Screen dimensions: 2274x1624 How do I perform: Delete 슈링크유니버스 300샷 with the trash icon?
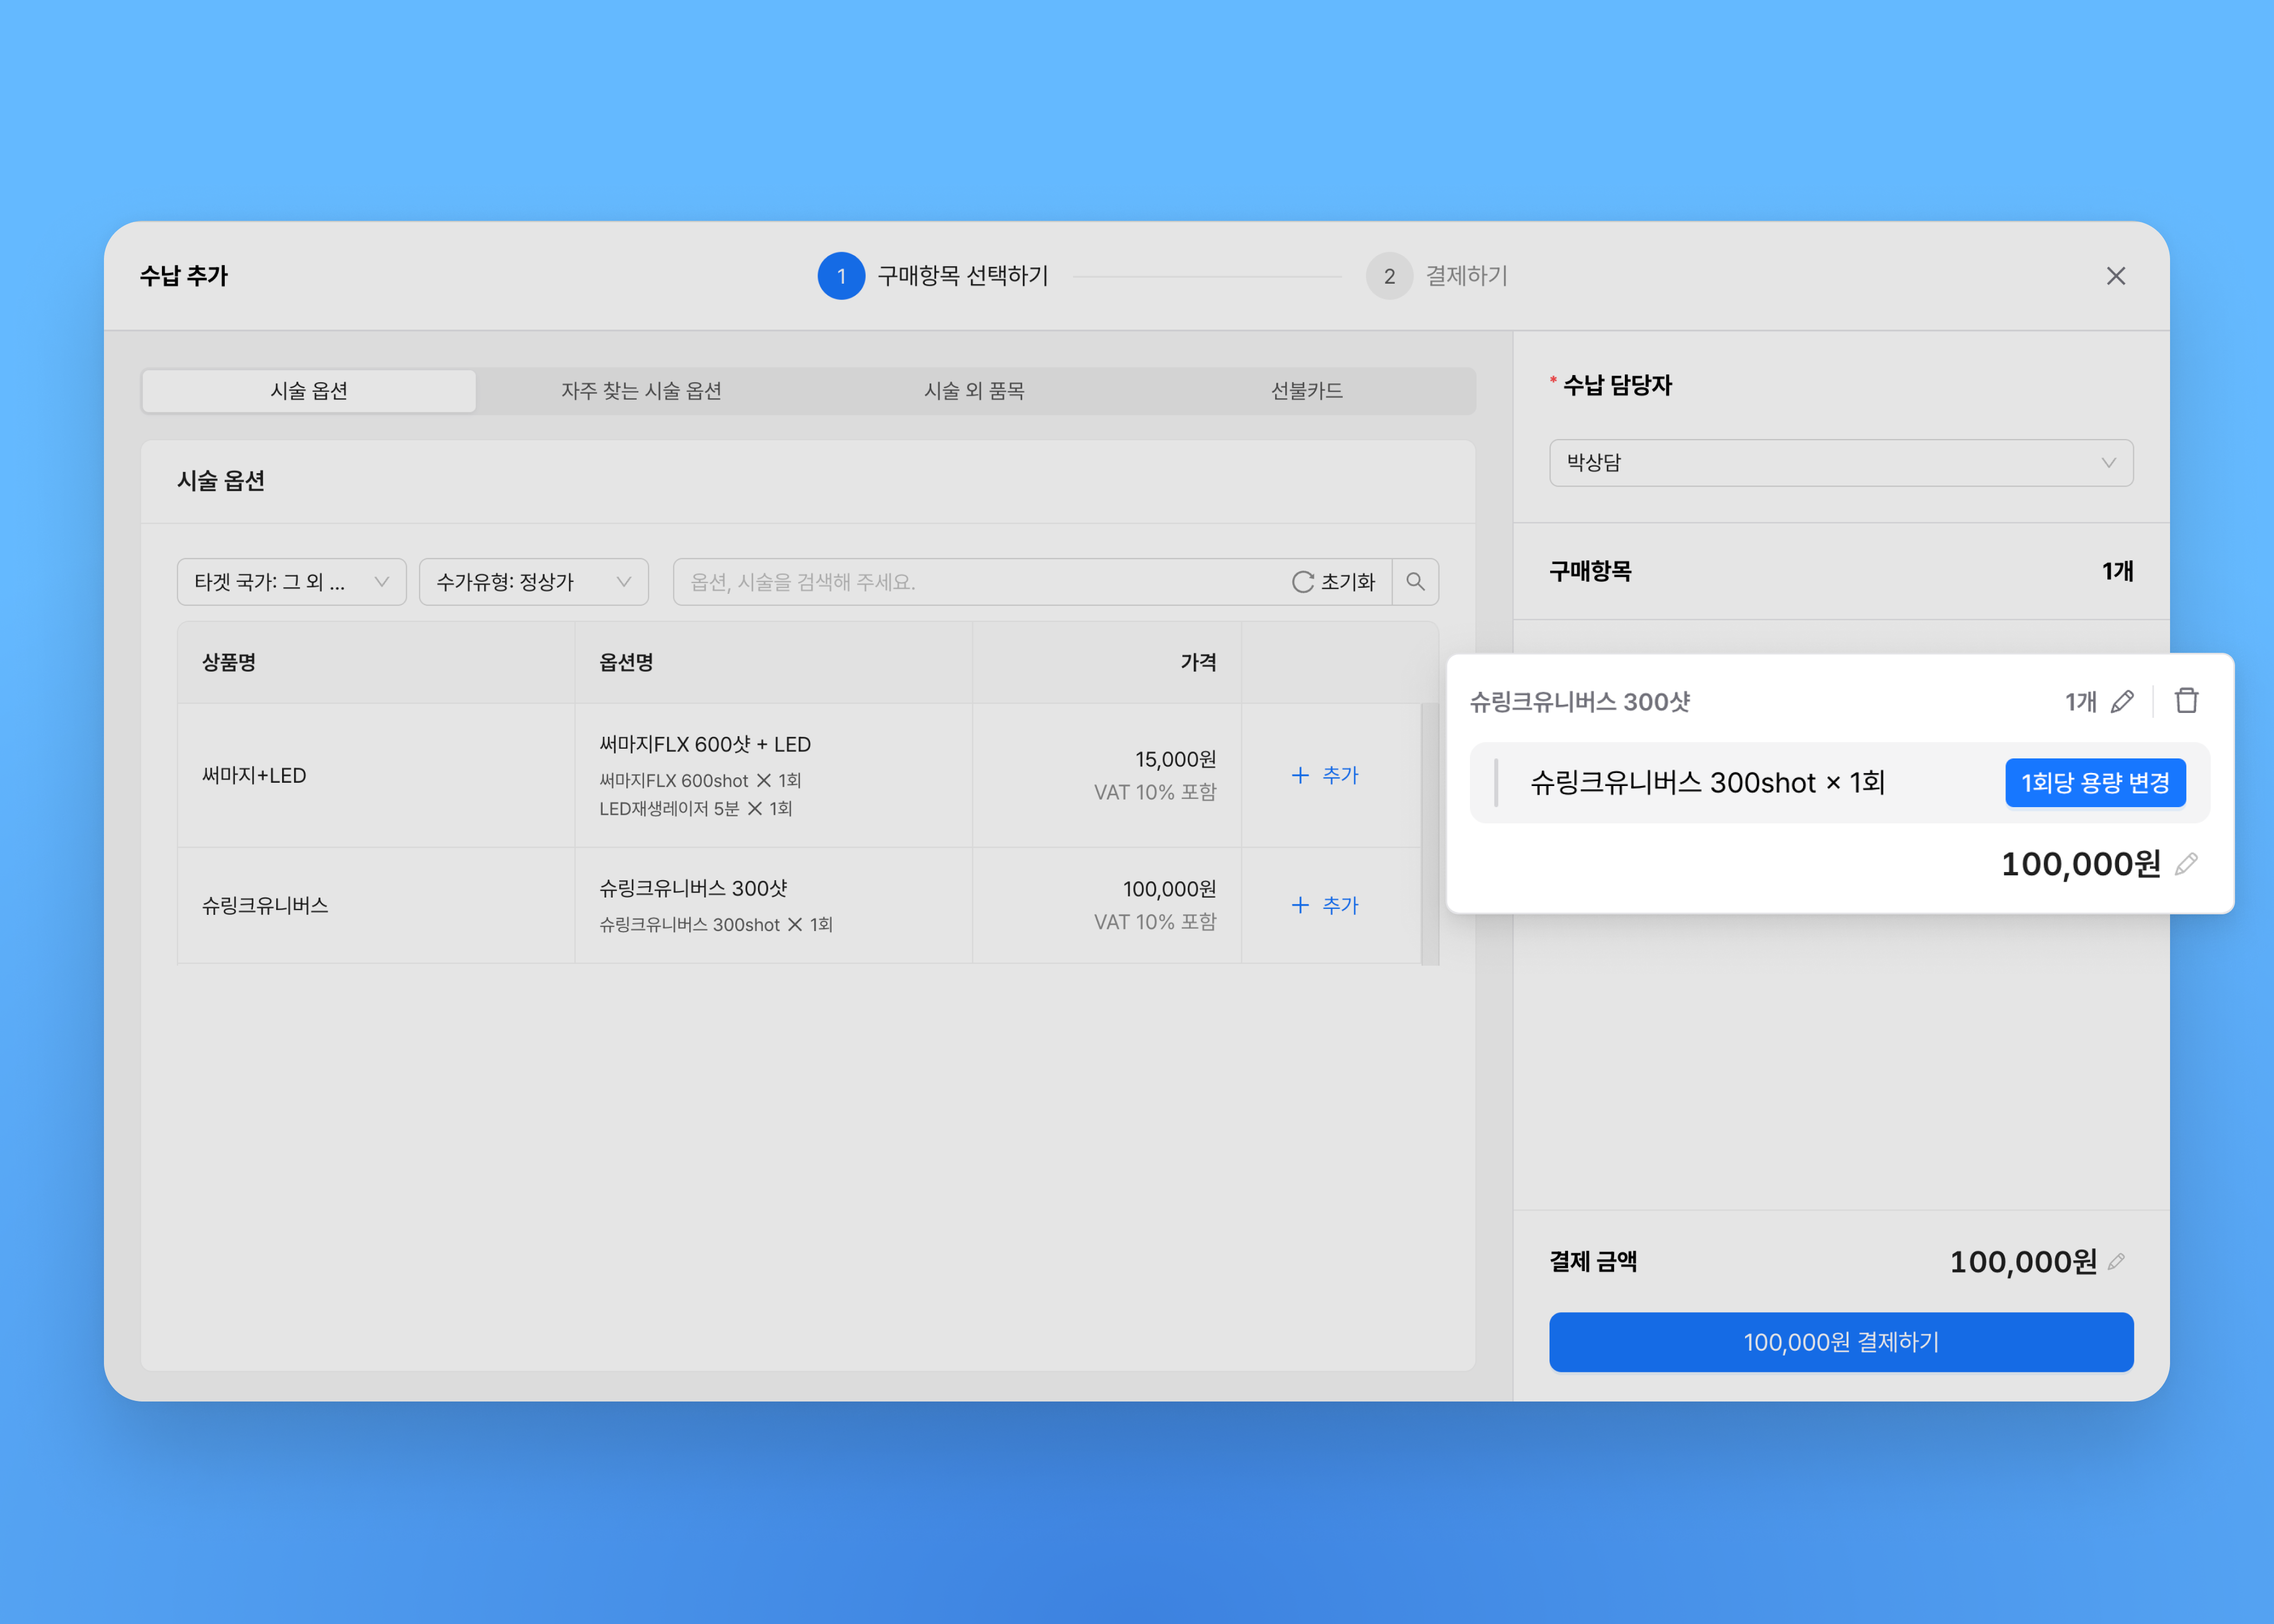pos(2186,701)
